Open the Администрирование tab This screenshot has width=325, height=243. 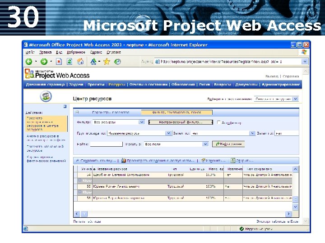click(x=281, y=85)
